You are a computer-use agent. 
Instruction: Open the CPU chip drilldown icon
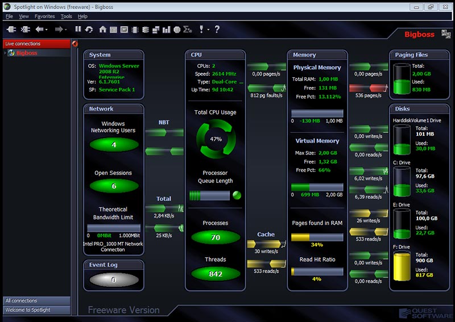135,30
